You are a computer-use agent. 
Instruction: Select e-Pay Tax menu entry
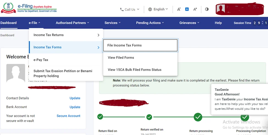[x=66, y=60]
